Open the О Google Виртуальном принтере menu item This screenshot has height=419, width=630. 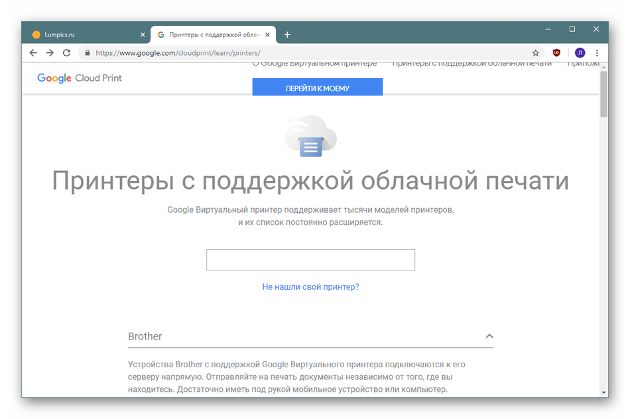coord(314,64)
